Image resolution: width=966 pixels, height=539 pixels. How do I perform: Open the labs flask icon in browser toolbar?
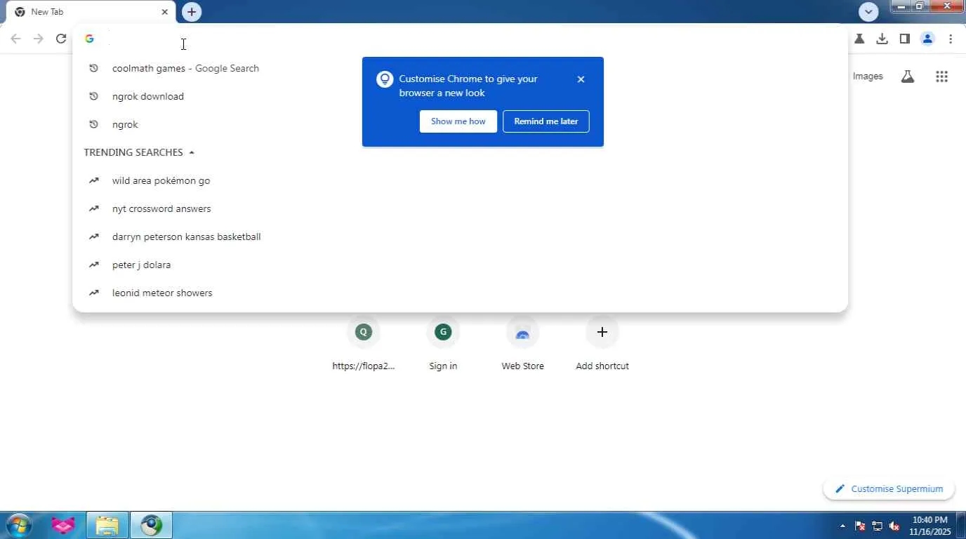859,39
